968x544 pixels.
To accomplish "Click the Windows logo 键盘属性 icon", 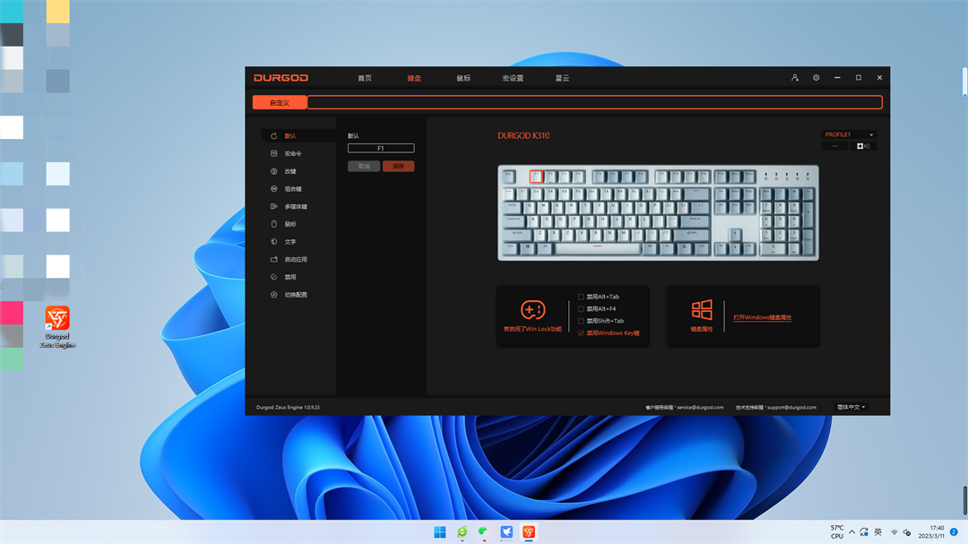I will [x=701, y=309].
